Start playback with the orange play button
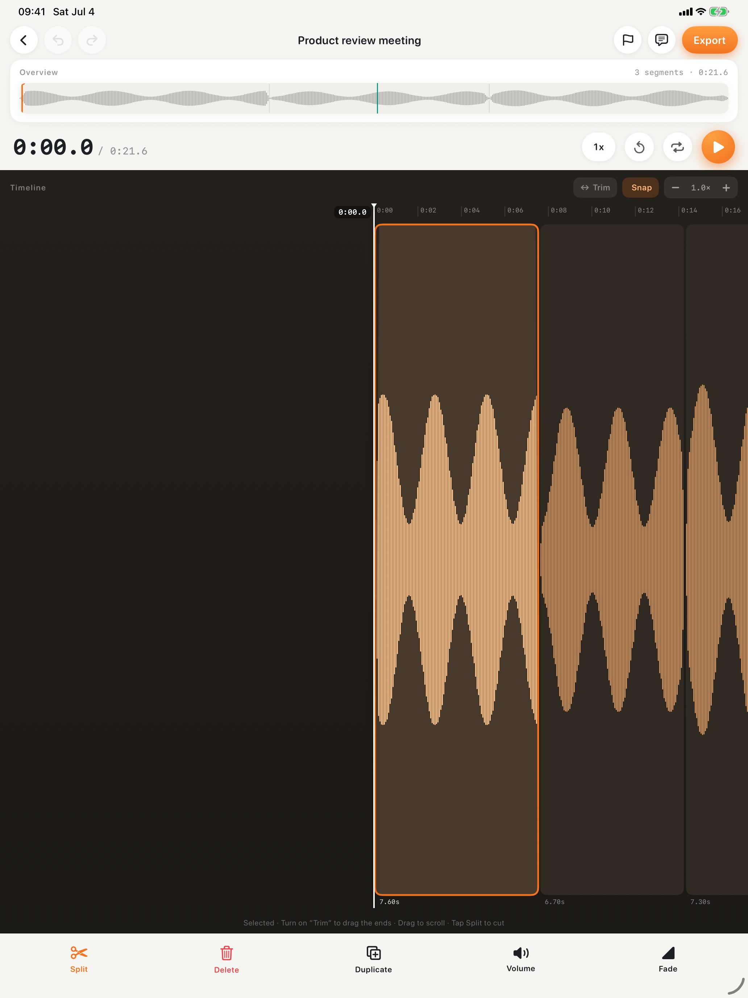This screenshot has height=998, width=748. [x=718, y=147]
